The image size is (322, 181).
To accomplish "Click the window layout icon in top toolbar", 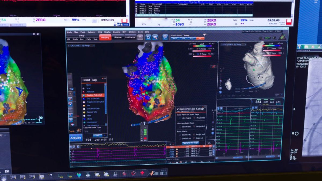I will point(165,37).
